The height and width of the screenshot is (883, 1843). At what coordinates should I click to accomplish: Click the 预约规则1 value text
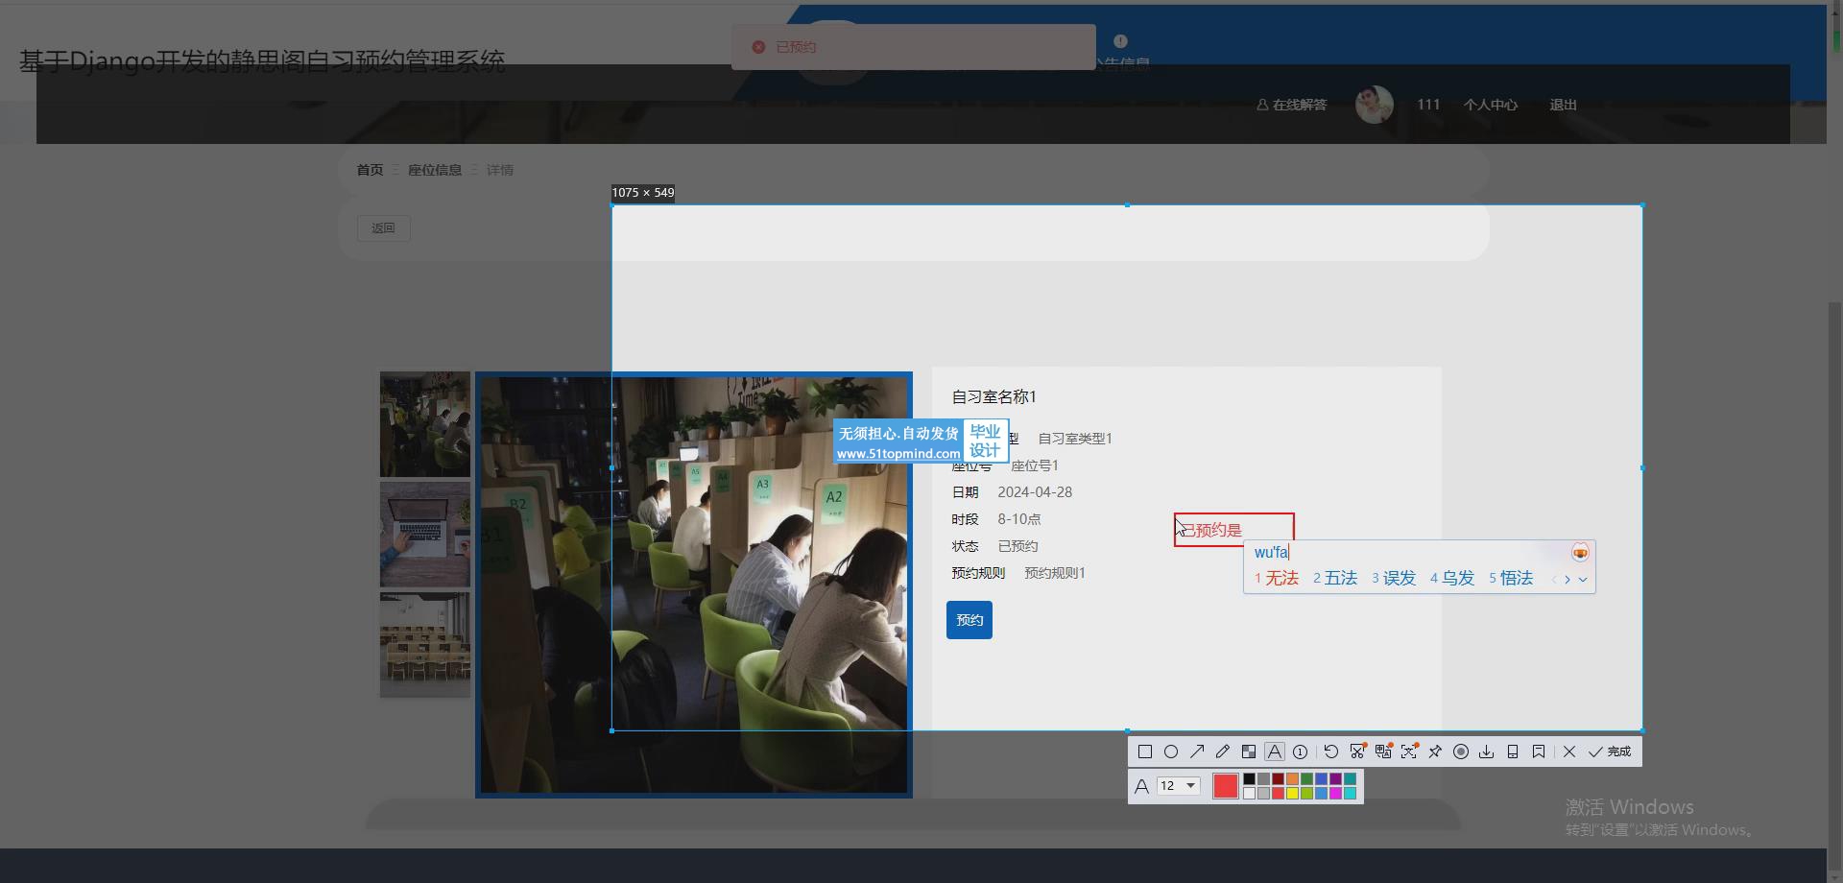1055,573
